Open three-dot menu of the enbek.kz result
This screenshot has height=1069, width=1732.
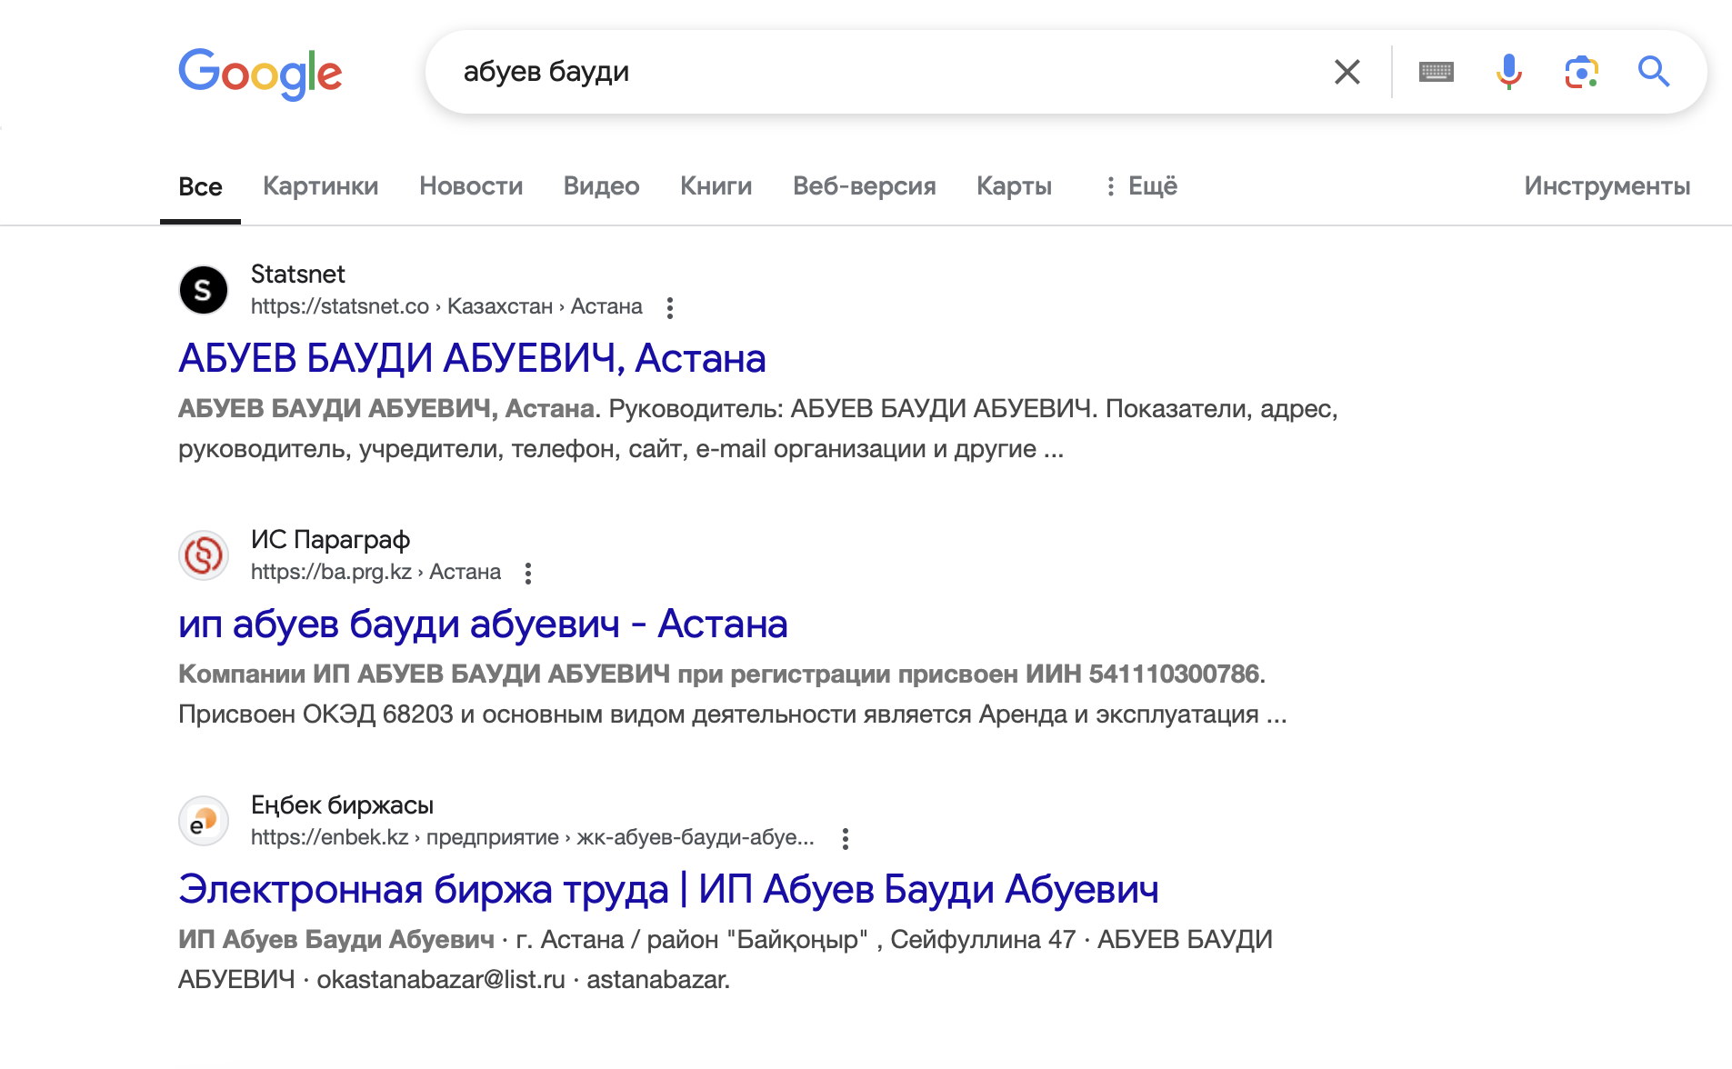pyautogui.click(x=846, y=838)
